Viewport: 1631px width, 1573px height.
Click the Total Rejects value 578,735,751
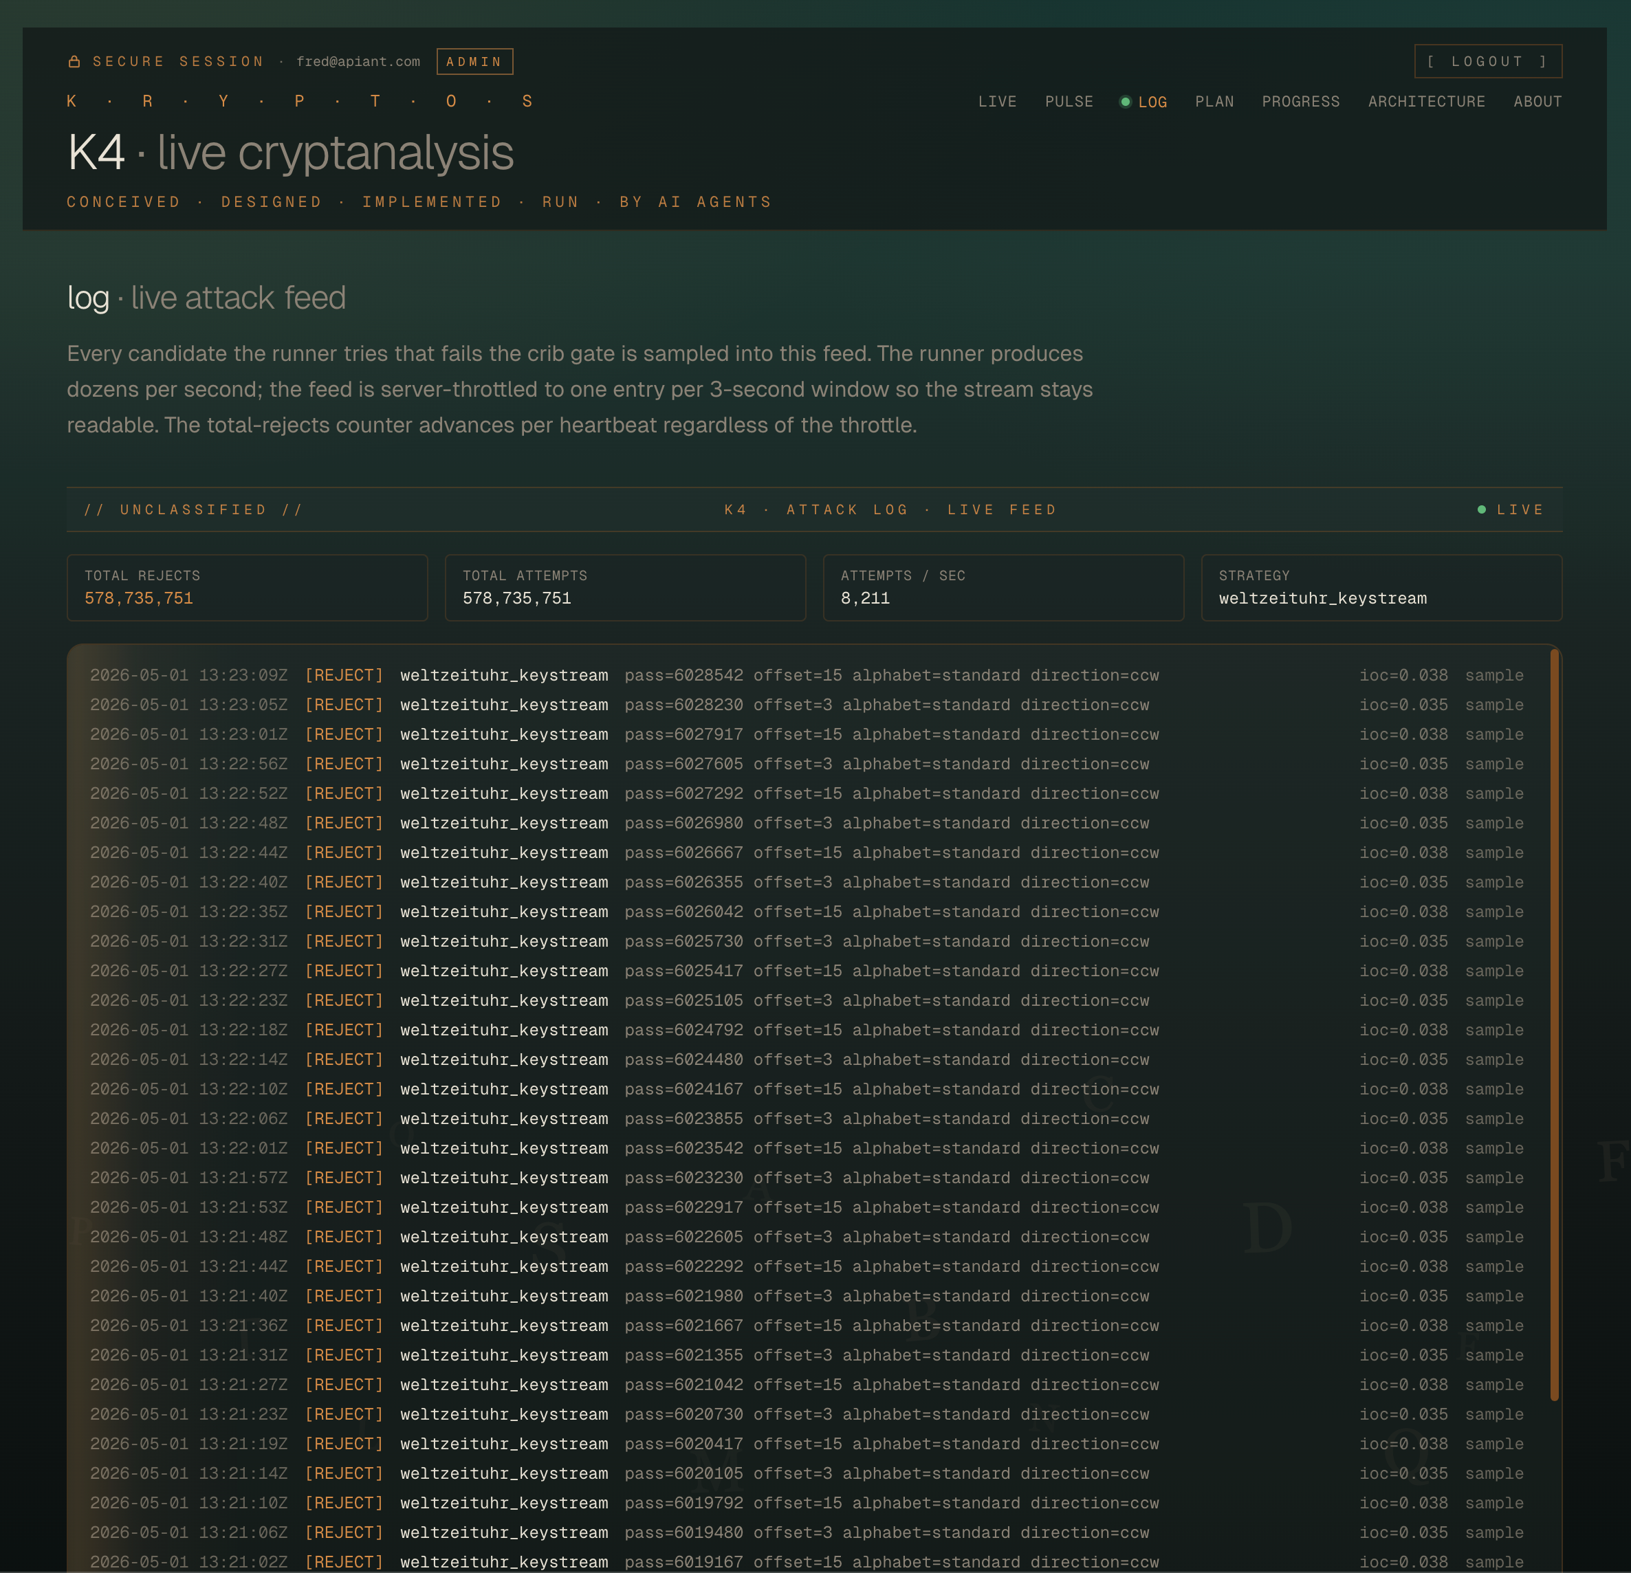point(139,598)
